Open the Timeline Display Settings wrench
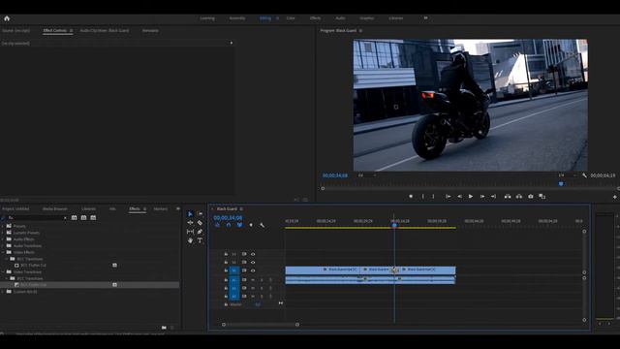Viewport: 620px width, 349px height. click(x=262, y=225)
